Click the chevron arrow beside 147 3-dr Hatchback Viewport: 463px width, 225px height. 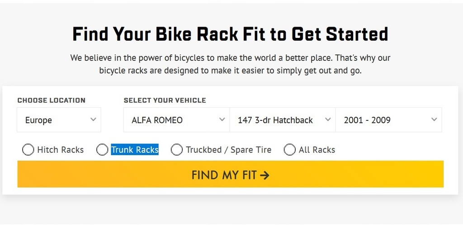click(x=328, y=119)
